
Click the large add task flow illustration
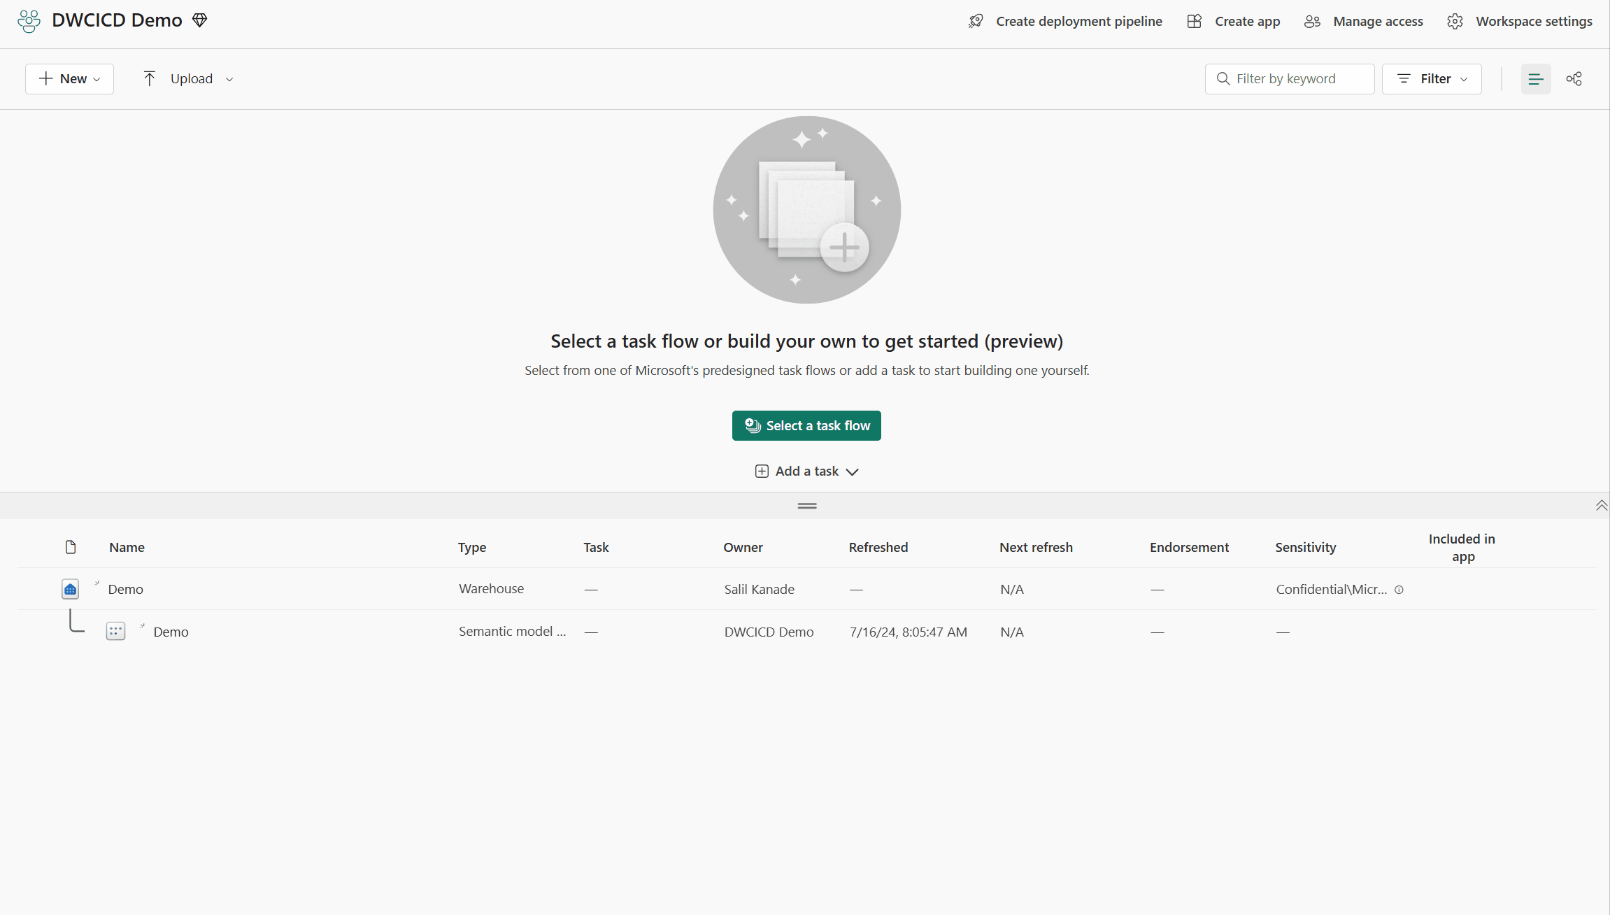click(x=806, y=210)
